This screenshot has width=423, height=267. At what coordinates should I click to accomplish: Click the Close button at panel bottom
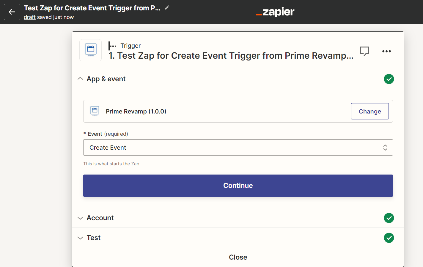(238, 257)
